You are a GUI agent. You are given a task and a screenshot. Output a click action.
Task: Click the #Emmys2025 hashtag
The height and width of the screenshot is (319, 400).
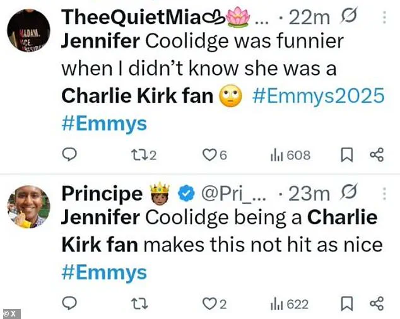pyautogui.click(x=318, y=96)
